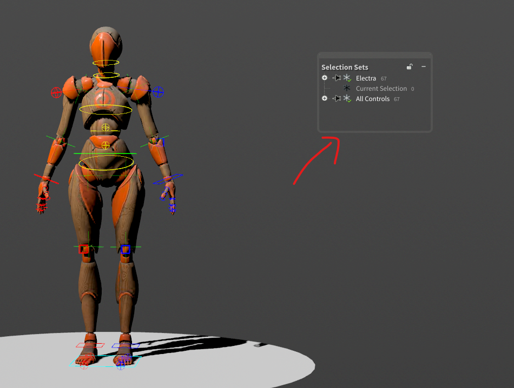Expand the All Controls selection set
Viewport: 514px width, 388px height.
(325, 98)
